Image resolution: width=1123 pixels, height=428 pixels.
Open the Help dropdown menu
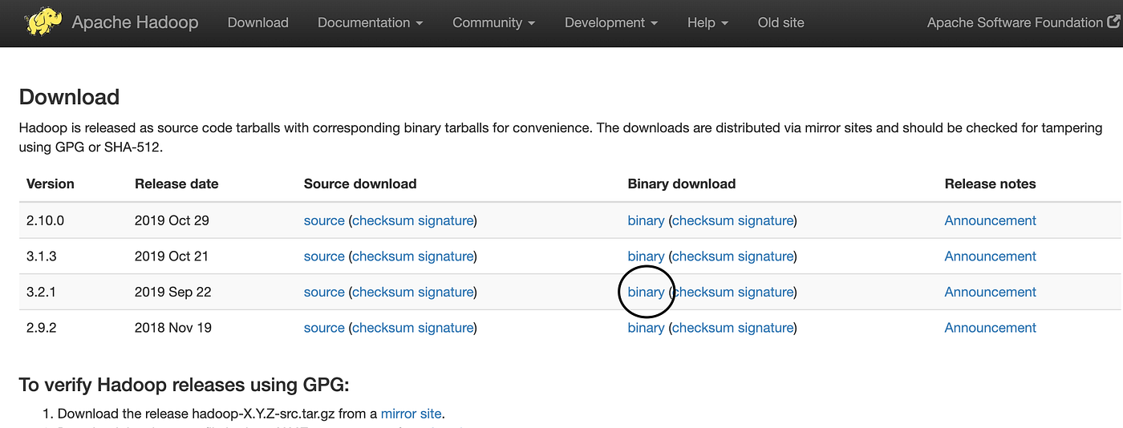707,22
